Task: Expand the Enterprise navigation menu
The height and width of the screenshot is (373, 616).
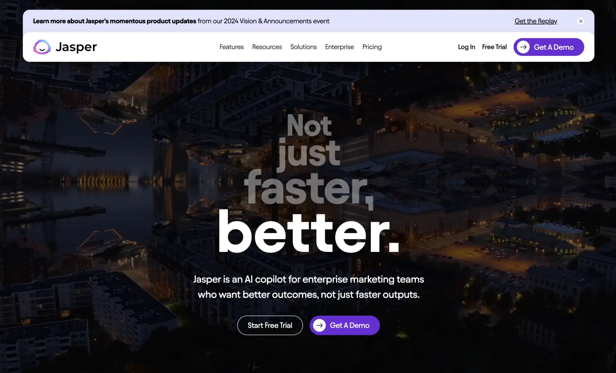Action: coord(339,47)
